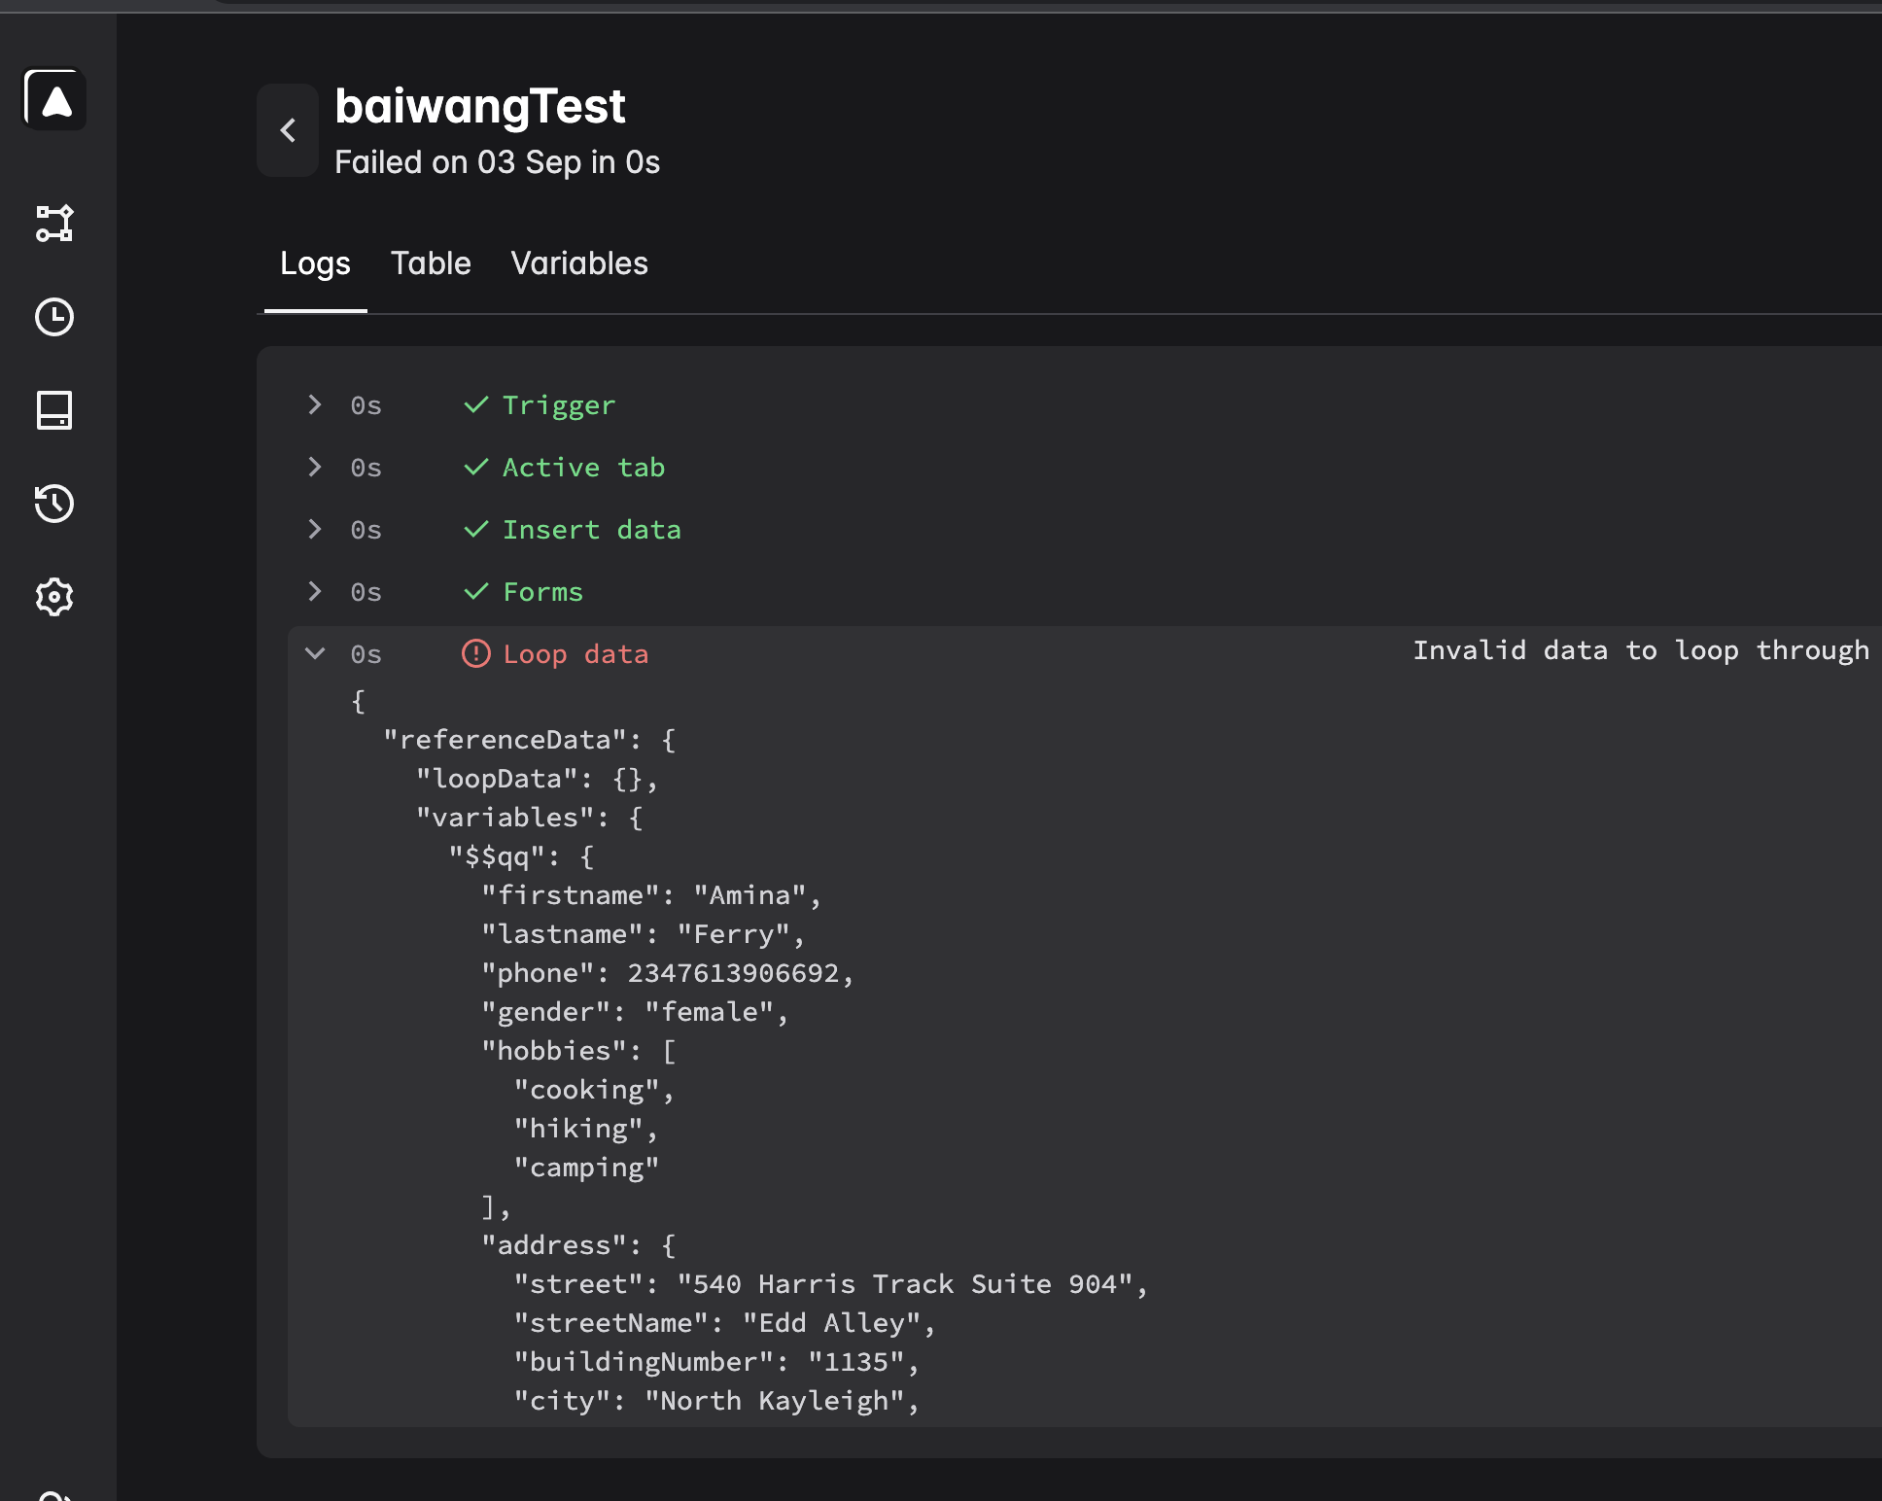Screen dimensions: 1882x1501
Task: Switch to the Variables tab
Action: coord(578,263)
